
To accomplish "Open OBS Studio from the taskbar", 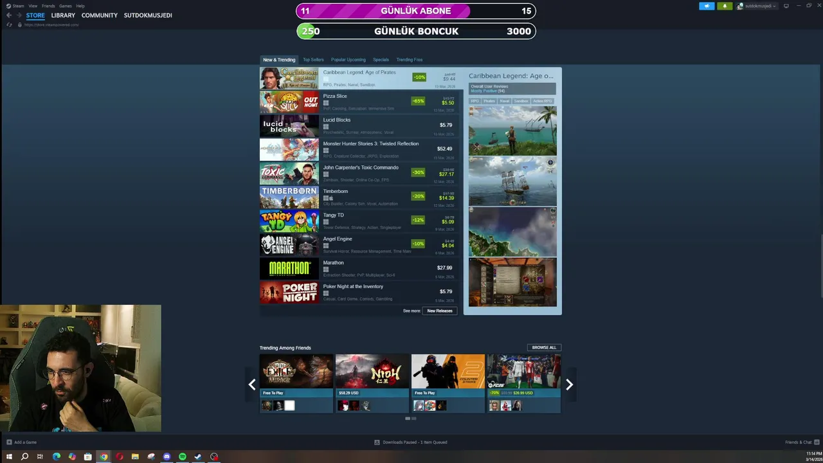I will [x=214, y=457].
